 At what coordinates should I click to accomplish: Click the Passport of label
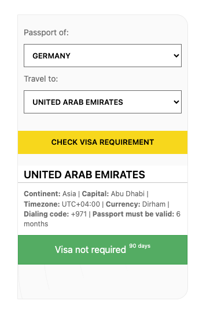click(x=46, y=32)
